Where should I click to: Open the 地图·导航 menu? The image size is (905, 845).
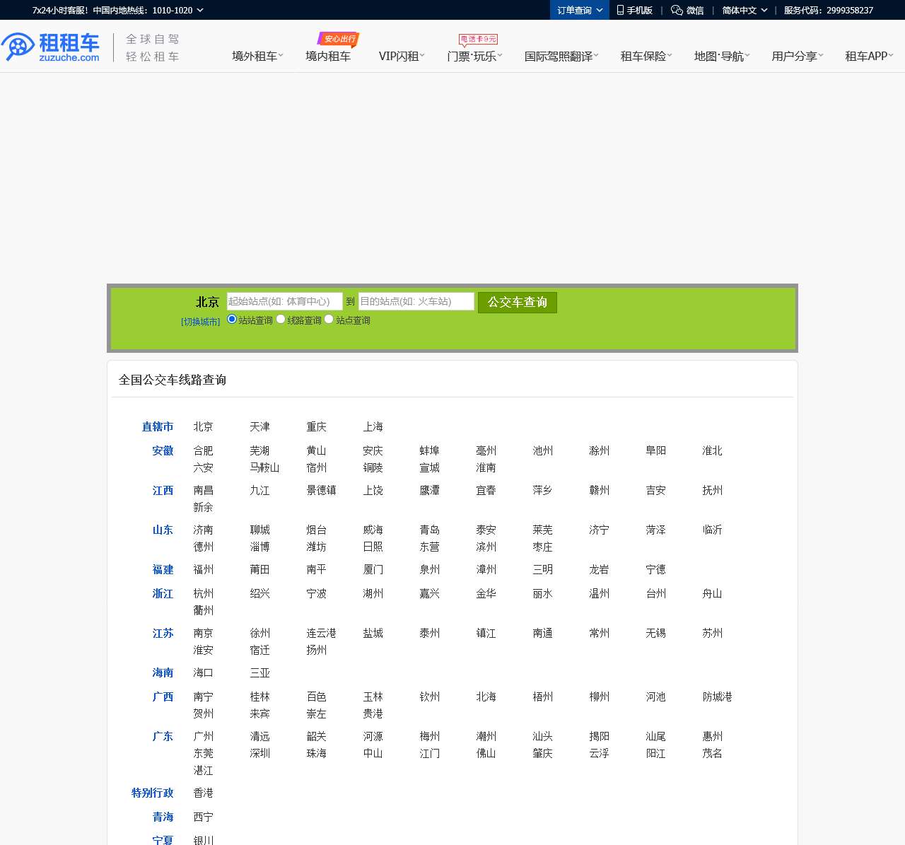pos(720,57)
